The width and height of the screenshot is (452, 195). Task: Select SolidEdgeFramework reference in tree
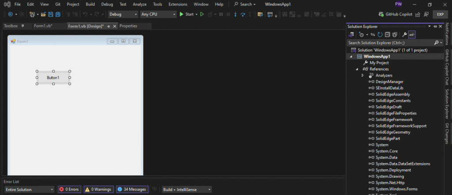[394, 119]
